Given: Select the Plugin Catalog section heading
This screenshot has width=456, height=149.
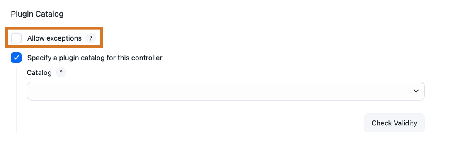Looking at the screenshot, I should coord(37,14).
